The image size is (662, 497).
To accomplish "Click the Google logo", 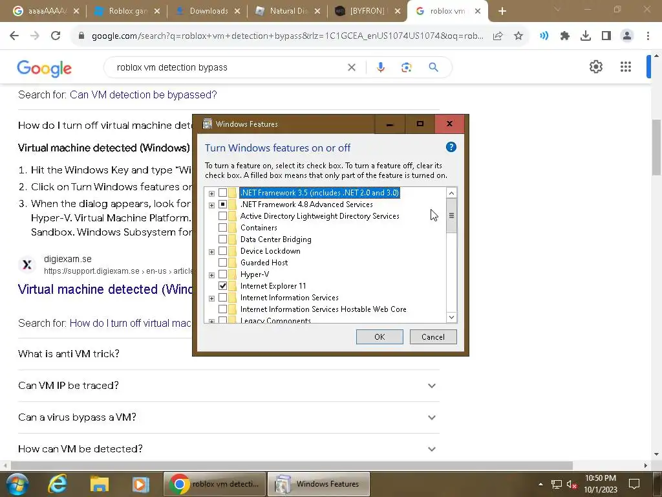I will (45, 69).
